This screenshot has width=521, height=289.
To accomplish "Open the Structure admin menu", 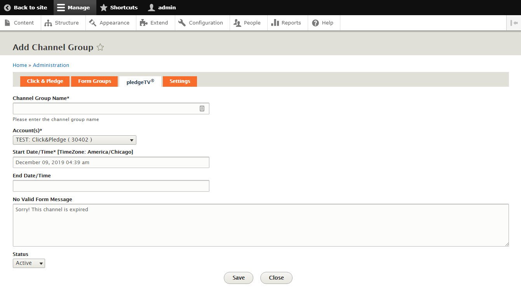I will (x=62, y=23).
